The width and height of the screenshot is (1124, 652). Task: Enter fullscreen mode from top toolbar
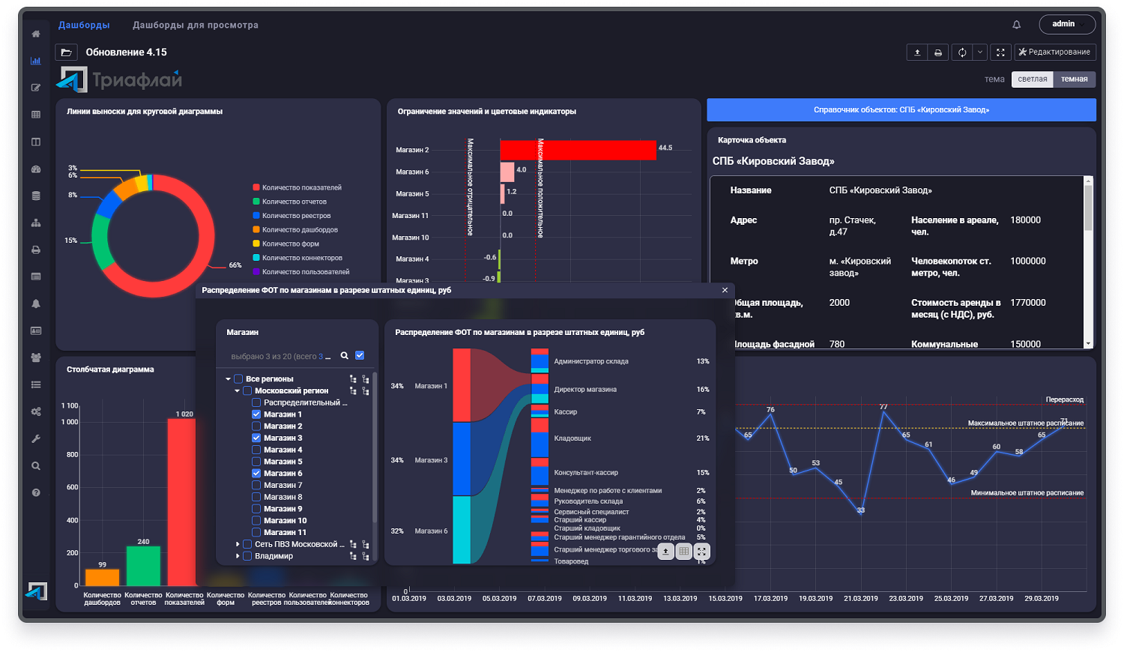coord(1000,52)
